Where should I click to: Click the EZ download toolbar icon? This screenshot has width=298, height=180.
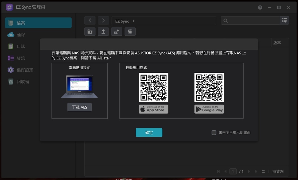[x=116, y=31]
